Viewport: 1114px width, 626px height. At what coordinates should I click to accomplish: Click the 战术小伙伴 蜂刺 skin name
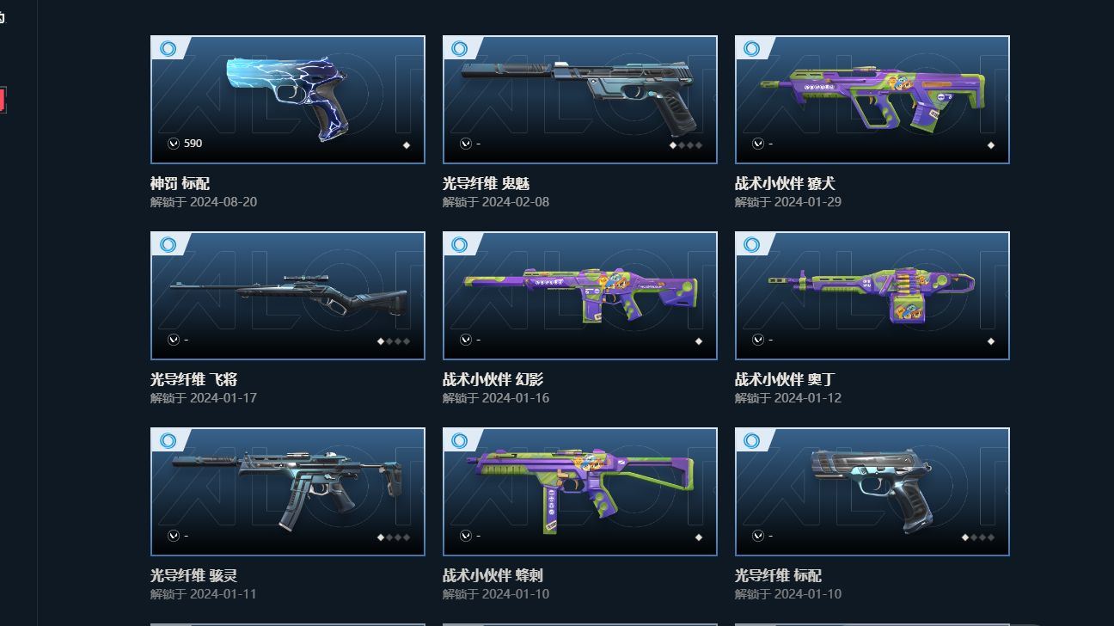(493, 575)
